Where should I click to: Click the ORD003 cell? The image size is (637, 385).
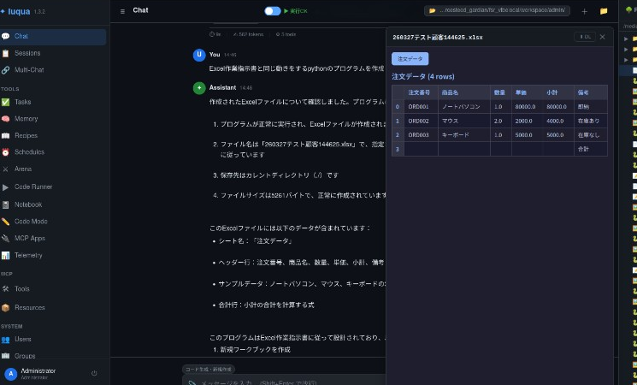click(x=421, y=135)
